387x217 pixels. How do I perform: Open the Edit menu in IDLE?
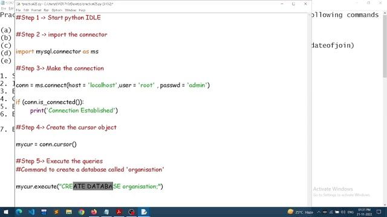pos(26,10)
